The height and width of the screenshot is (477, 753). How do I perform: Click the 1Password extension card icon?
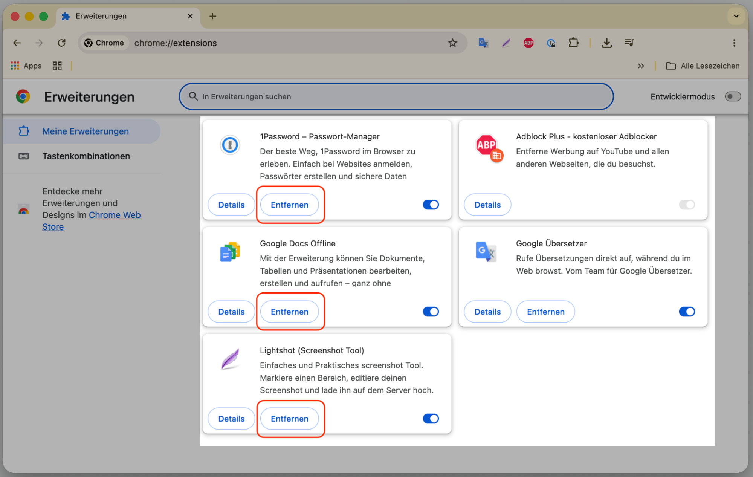click(x=230, y=145)
